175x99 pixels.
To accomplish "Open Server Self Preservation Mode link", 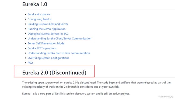I will point(46,43).
